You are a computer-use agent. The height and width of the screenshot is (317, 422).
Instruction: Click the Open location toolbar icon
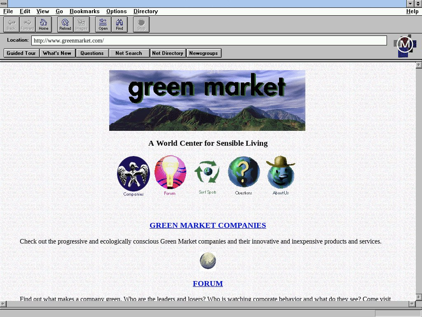coord(103,24)
